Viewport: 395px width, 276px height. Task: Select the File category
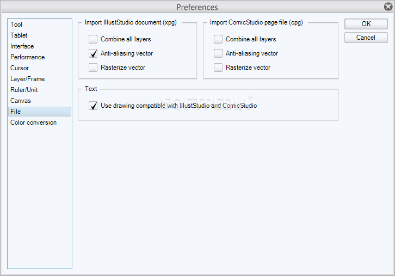[16, 112]
